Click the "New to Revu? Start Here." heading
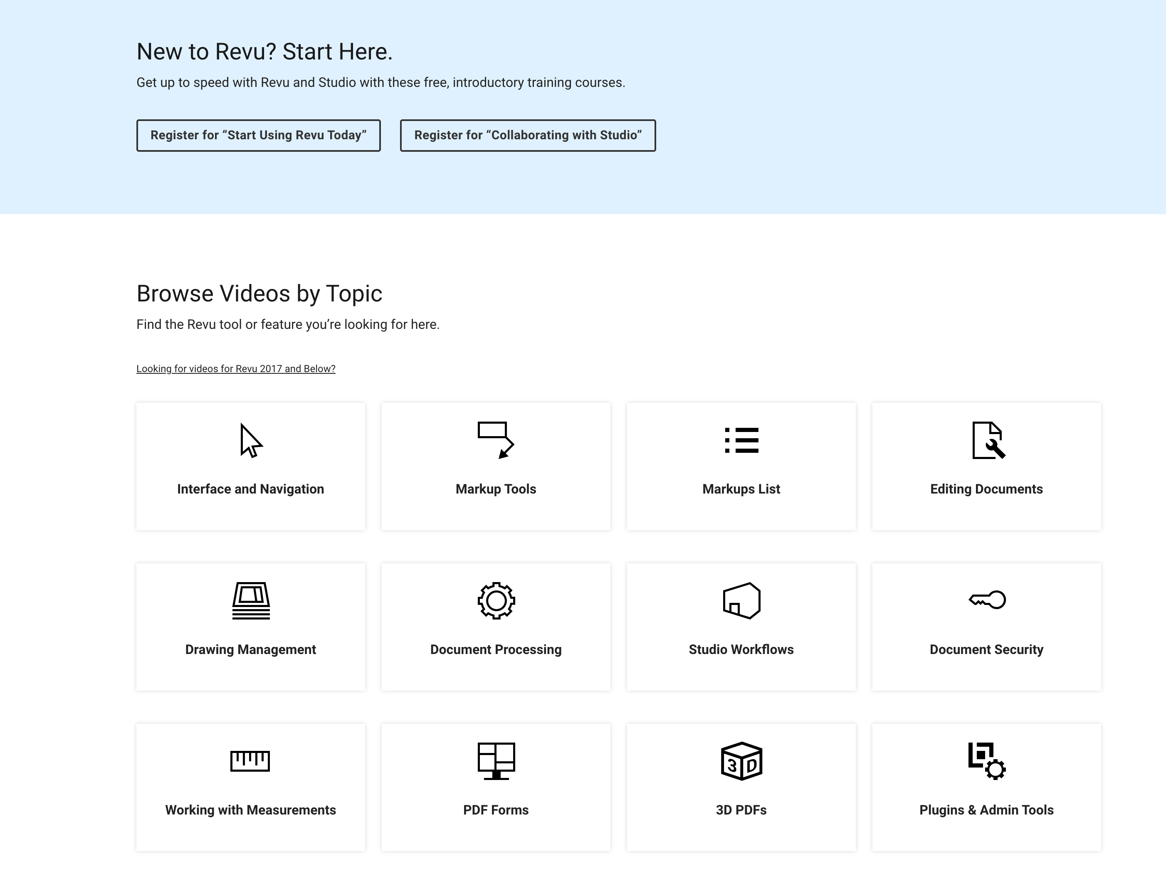This screenshot has height=896, width=1166. point(264,52)
